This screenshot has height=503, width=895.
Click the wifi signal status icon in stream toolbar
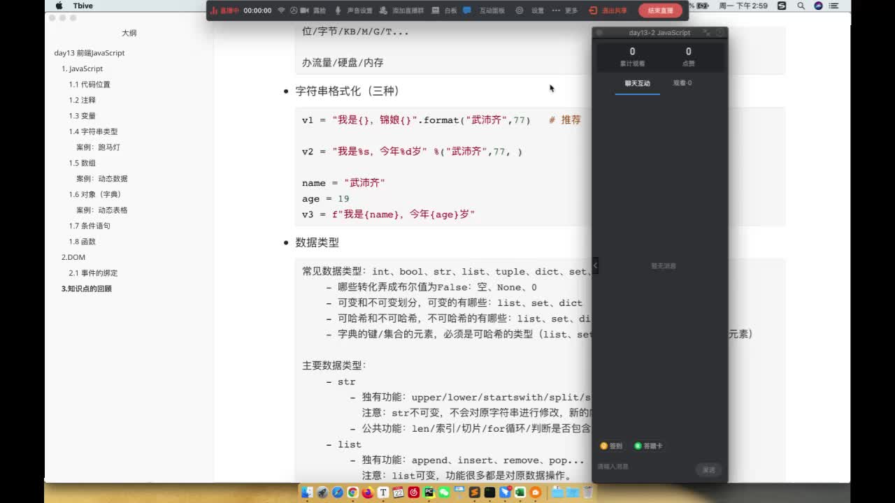[x=281, y=10]
